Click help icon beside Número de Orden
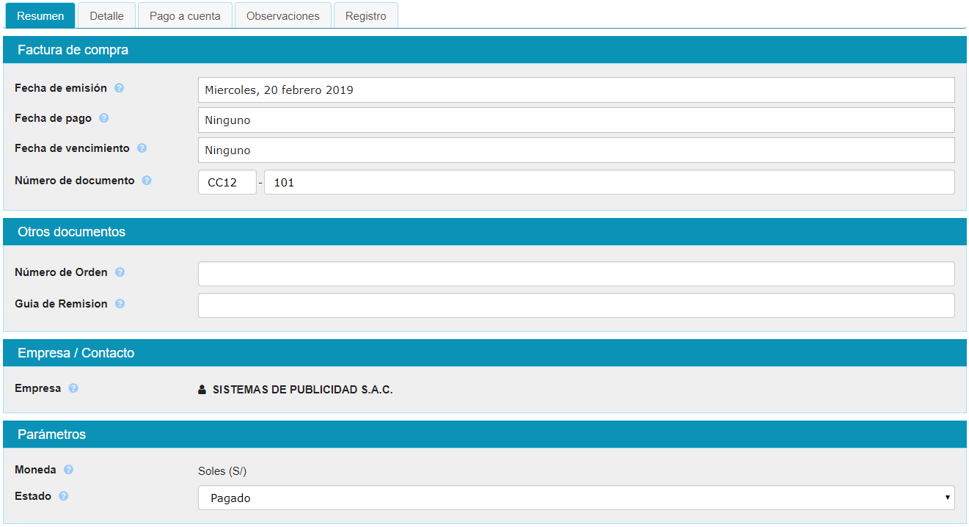This screenshot has width=969, height=527. click(120, 272)
